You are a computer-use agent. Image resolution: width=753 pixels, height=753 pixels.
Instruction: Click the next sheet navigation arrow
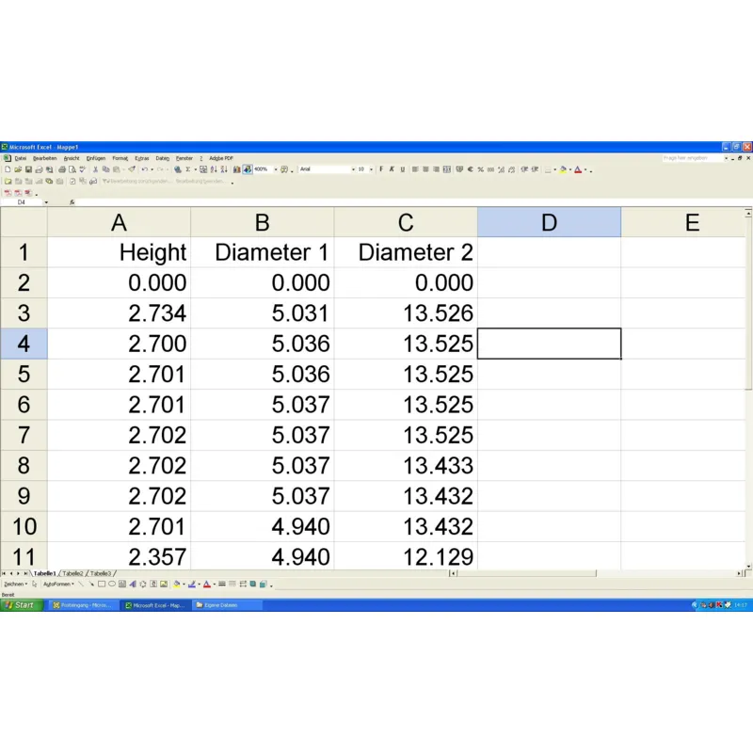click(18, 573)
